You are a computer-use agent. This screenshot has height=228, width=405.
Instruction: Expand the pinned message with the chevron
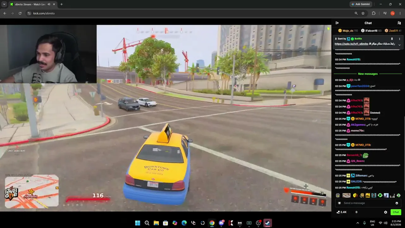click(x=399, y=45)
